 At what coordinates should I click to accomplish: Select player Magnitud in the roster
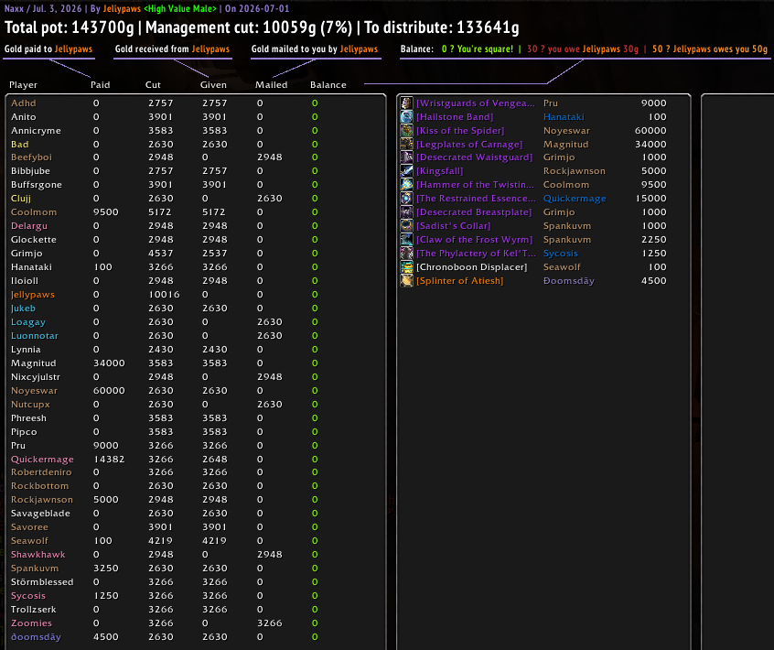coord(34,363)
